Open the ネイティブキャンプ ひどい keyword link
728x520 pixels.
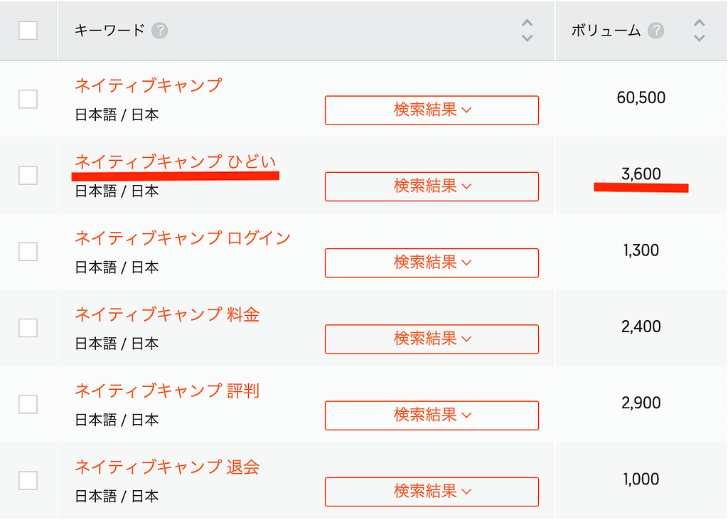tap(176, 162)
